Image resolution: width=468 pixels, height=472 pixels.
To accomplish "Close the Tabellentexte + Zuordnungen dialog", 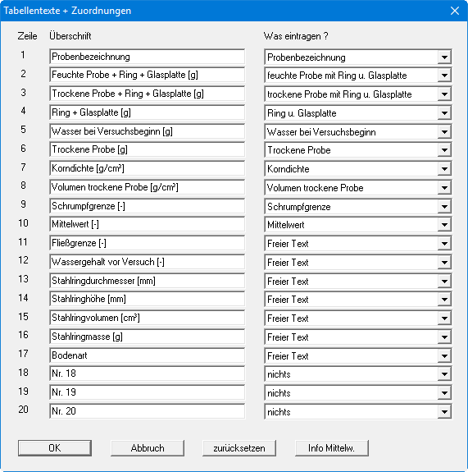I will pos(455,11).
